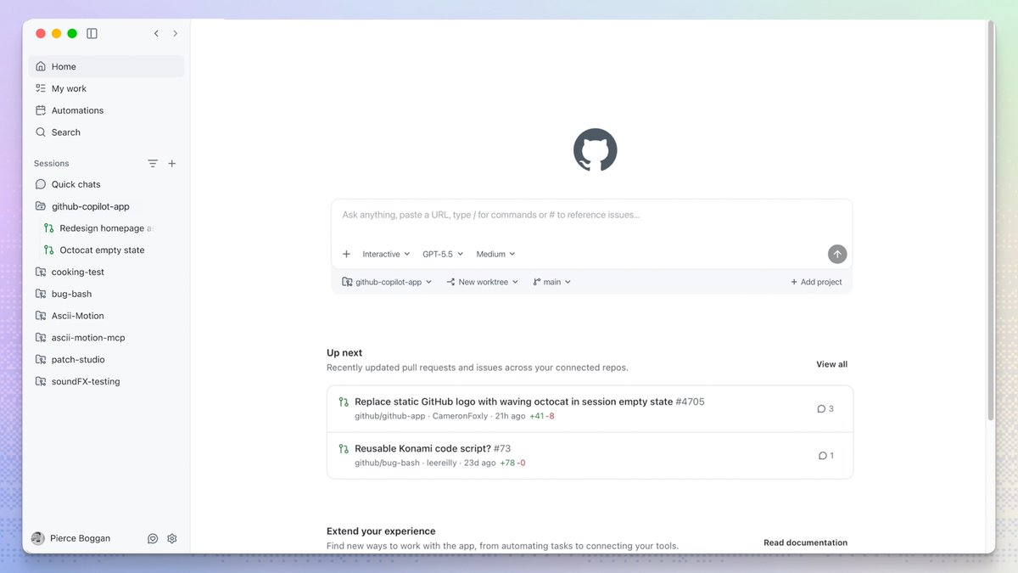Click Extend your experience heading
Screen dimensions: 1018x573
[381, 531]
